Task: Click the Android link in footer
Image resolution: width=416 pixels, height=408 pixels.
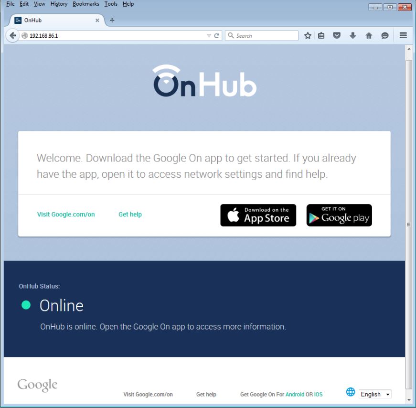Action: click(295, 394)
